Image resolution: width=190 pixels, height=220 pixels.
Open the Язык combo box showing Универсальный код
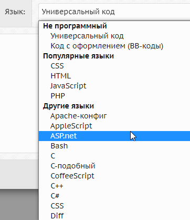click(x=114, y=12)
